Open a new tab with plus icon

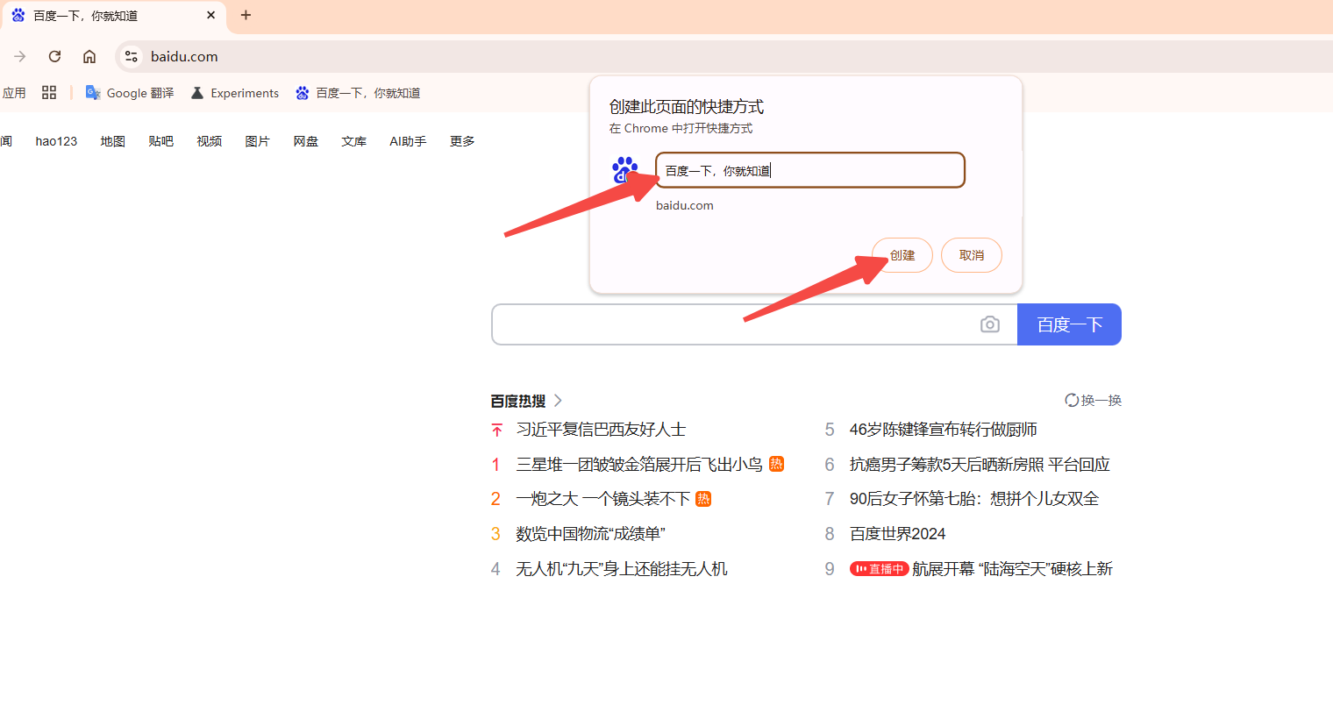tap(246, 15)
